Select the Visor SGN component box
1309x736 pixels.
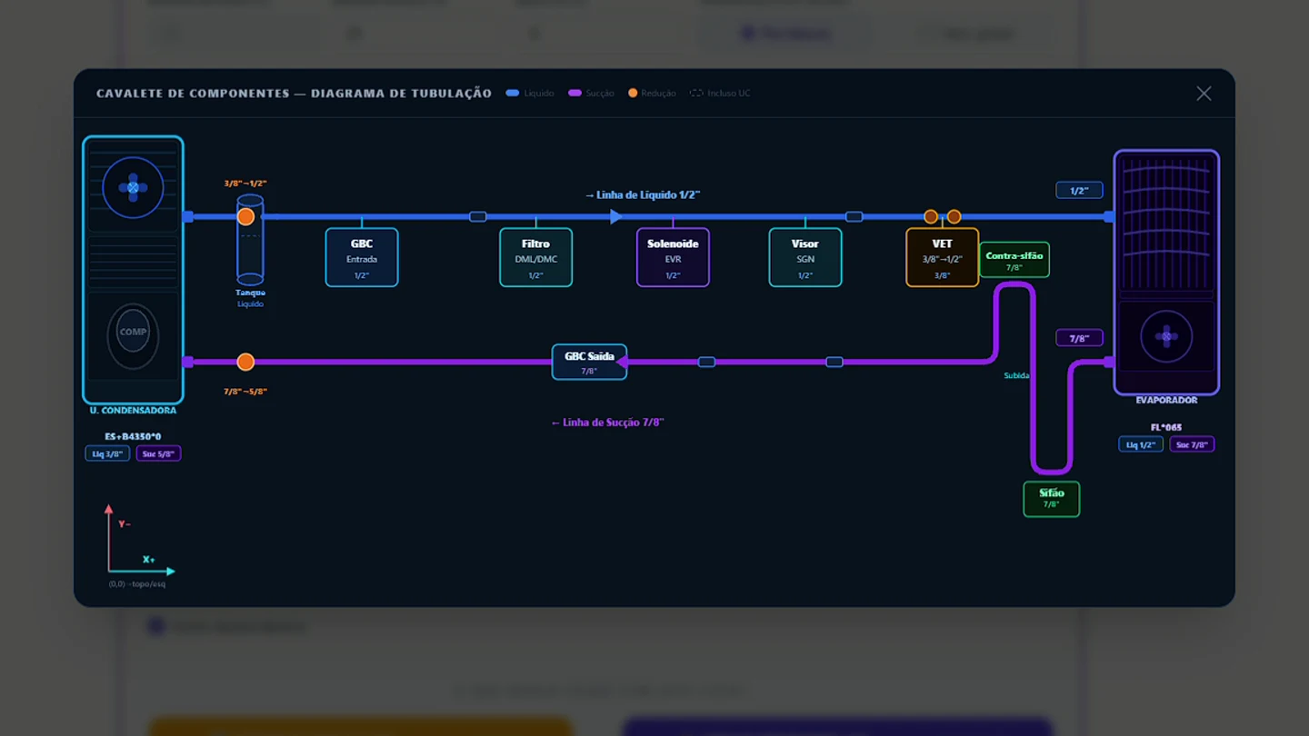pyautogui.click(x=805, y=257)
